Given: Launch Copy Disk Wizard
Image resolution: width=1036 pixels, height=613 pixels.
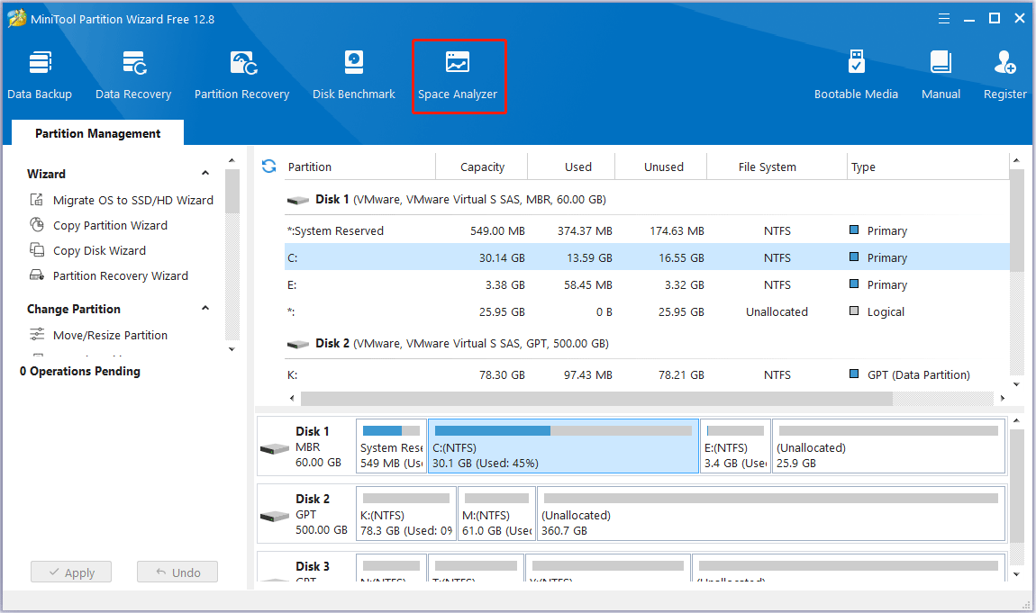Looking at the screenshot, I should point(88,250).
